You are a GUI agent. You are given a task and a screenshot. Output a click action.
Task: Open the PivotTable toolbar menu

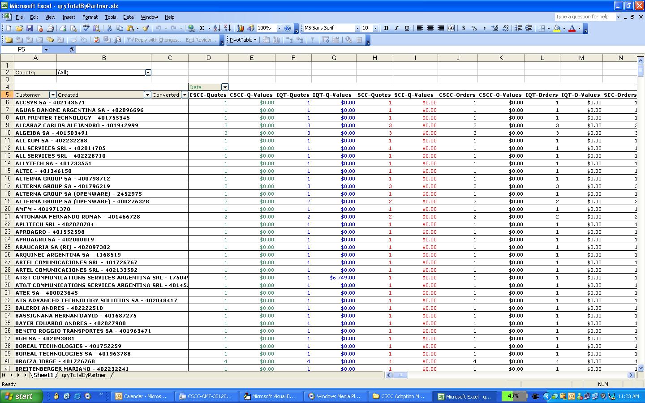pyautogui.click(x=243, y=40)
